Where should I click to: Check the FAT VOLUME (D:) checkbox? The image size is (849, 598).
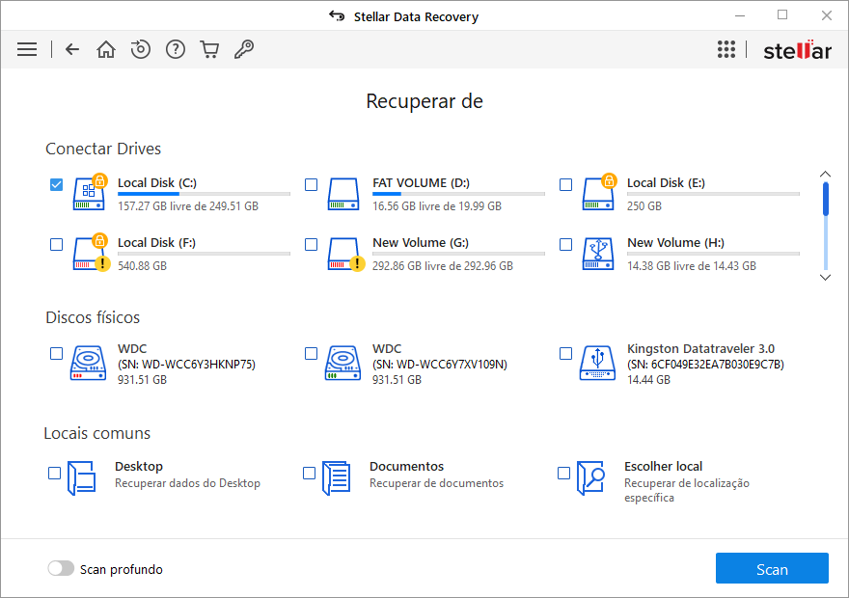coord(312,184)
